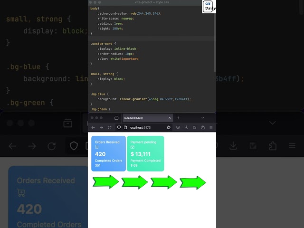The height and width of the screenshot is (228, 304).
Task: Click the 'white-space: nowrap;' line
Action: click(x=116, y=19)
